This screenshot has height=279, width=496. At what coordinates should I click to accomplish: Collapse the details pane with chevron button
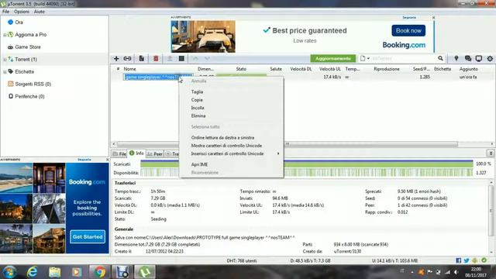[491, 153]
